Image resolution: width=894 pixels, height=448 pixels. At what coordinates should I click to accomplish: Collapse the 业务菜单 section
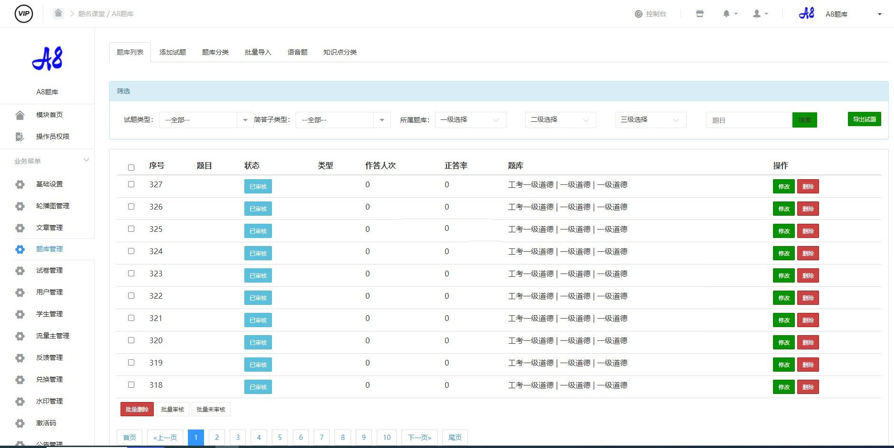pos(86,160)
